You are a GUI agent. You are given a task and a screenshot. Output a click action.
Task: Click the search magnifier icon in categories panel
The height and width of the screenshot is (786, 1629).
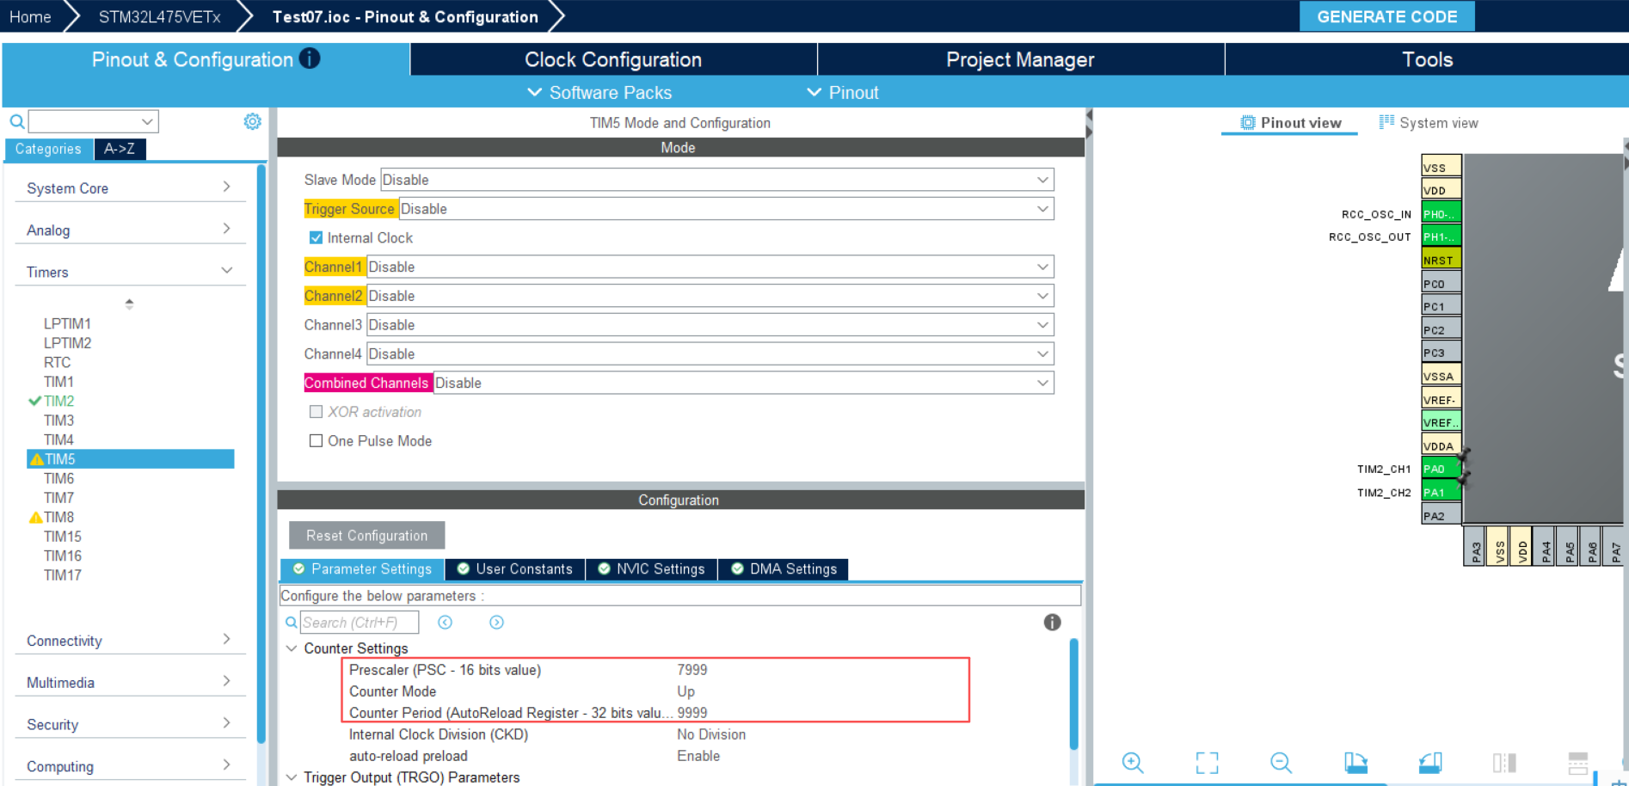point(16,122)
